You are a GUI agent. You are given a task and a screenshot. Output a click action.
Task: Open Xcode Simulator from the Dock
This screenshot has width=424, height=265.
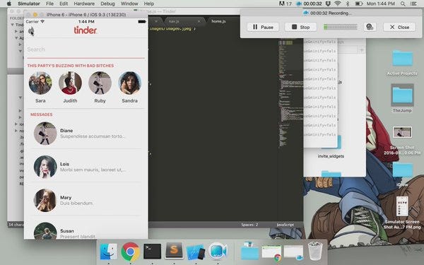click(x=196, y=252)
